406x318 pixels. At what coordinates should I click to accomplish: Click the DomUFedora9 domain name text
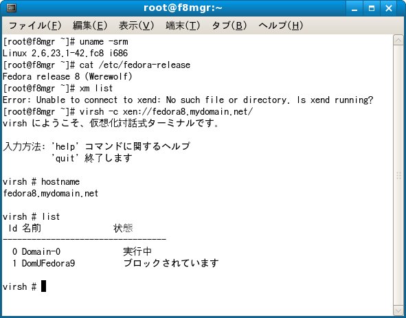click(x=48, y=263)
